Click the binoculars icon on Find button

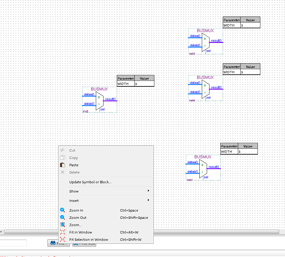click(x=53, y=243)
